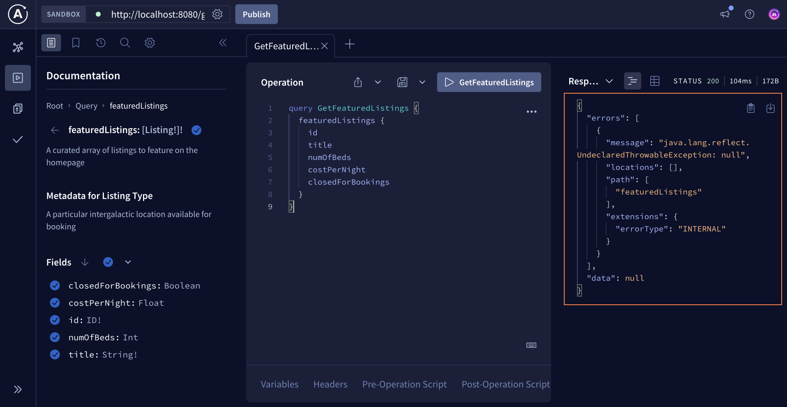Open the Bookmarks panel
This screenshot has width=787, height=407.
[76, 43]
